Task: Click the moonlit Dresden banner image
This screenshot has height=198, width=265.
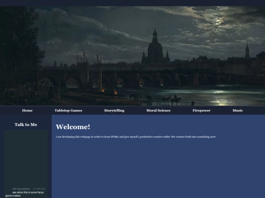Action: (x=132, y=56)
